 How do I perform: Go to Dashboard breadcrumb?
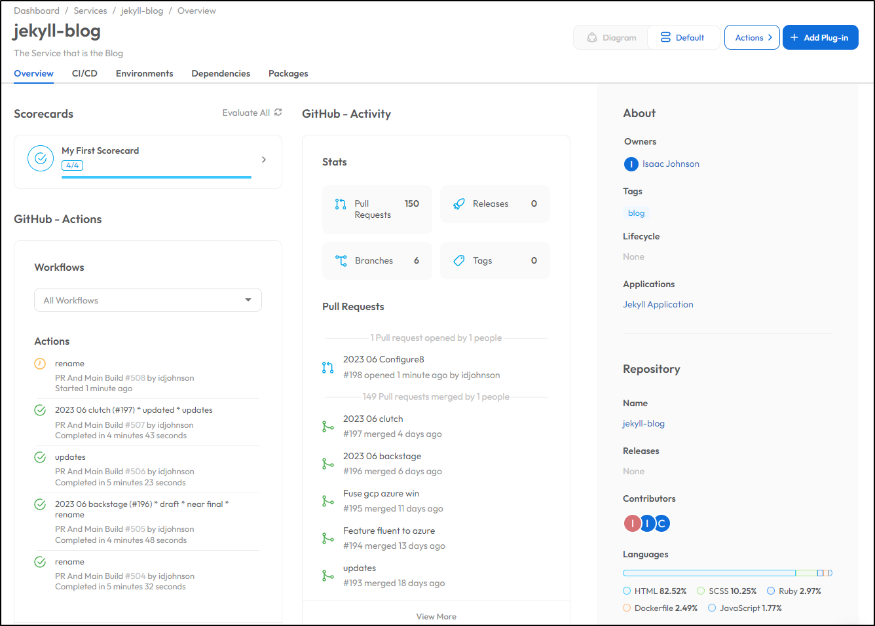point(37,11)
